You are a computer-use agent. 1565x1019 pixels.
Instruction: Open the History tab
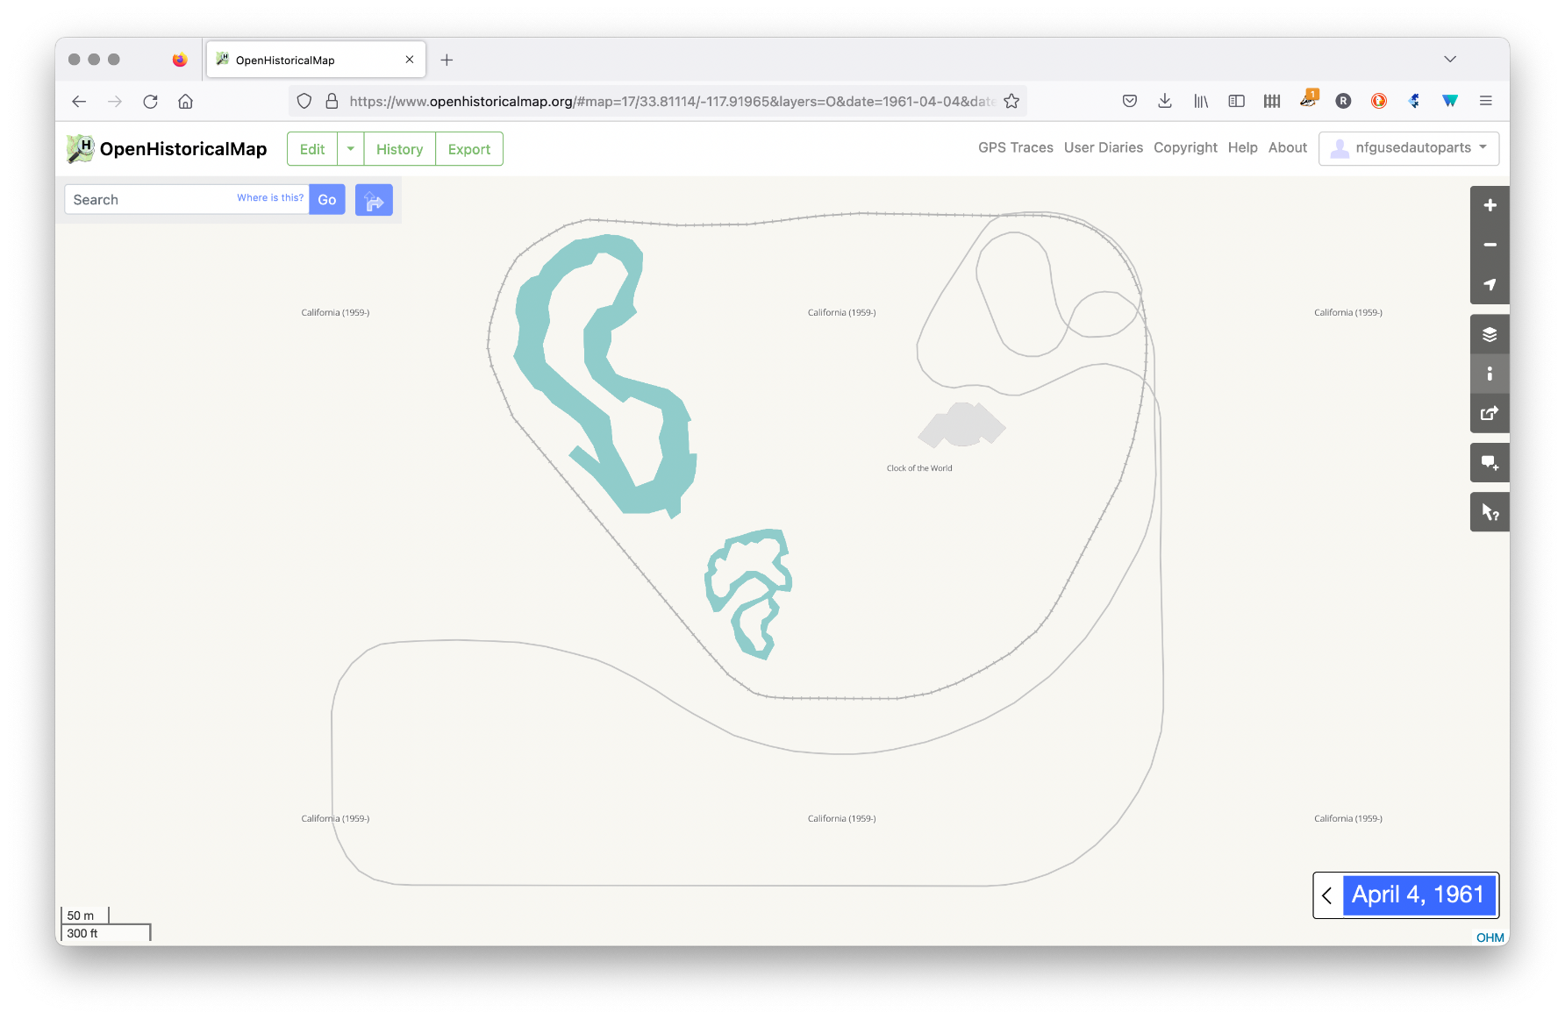(x=399, y=149)
